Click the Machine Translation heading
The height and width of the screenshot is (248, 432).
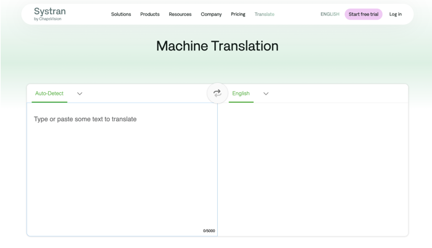click(217, 46)
